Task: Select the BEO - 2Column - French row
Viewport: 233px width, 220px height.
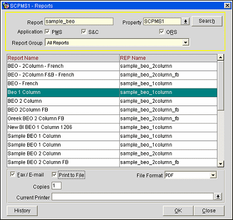Action: pyautogui.click(x=112, y=66)
